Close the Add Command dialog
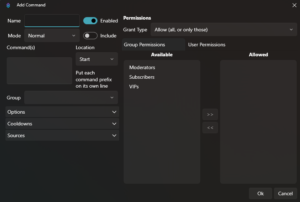 pyautogui.click(x=294, y=5)
